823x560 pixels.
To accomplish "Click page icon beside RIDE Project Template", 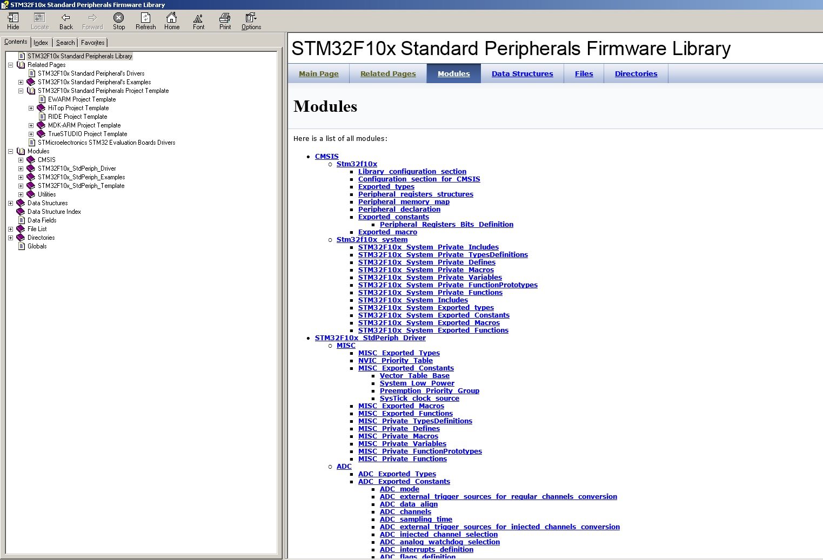I will 42,117.
